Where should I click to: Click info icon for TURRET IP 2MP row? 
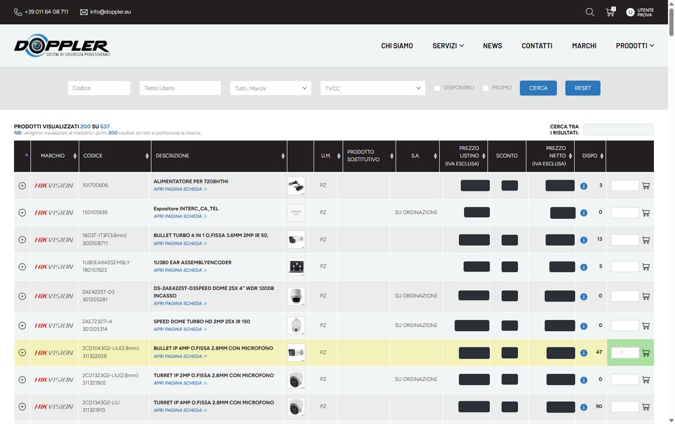click(x=584, y=380)
